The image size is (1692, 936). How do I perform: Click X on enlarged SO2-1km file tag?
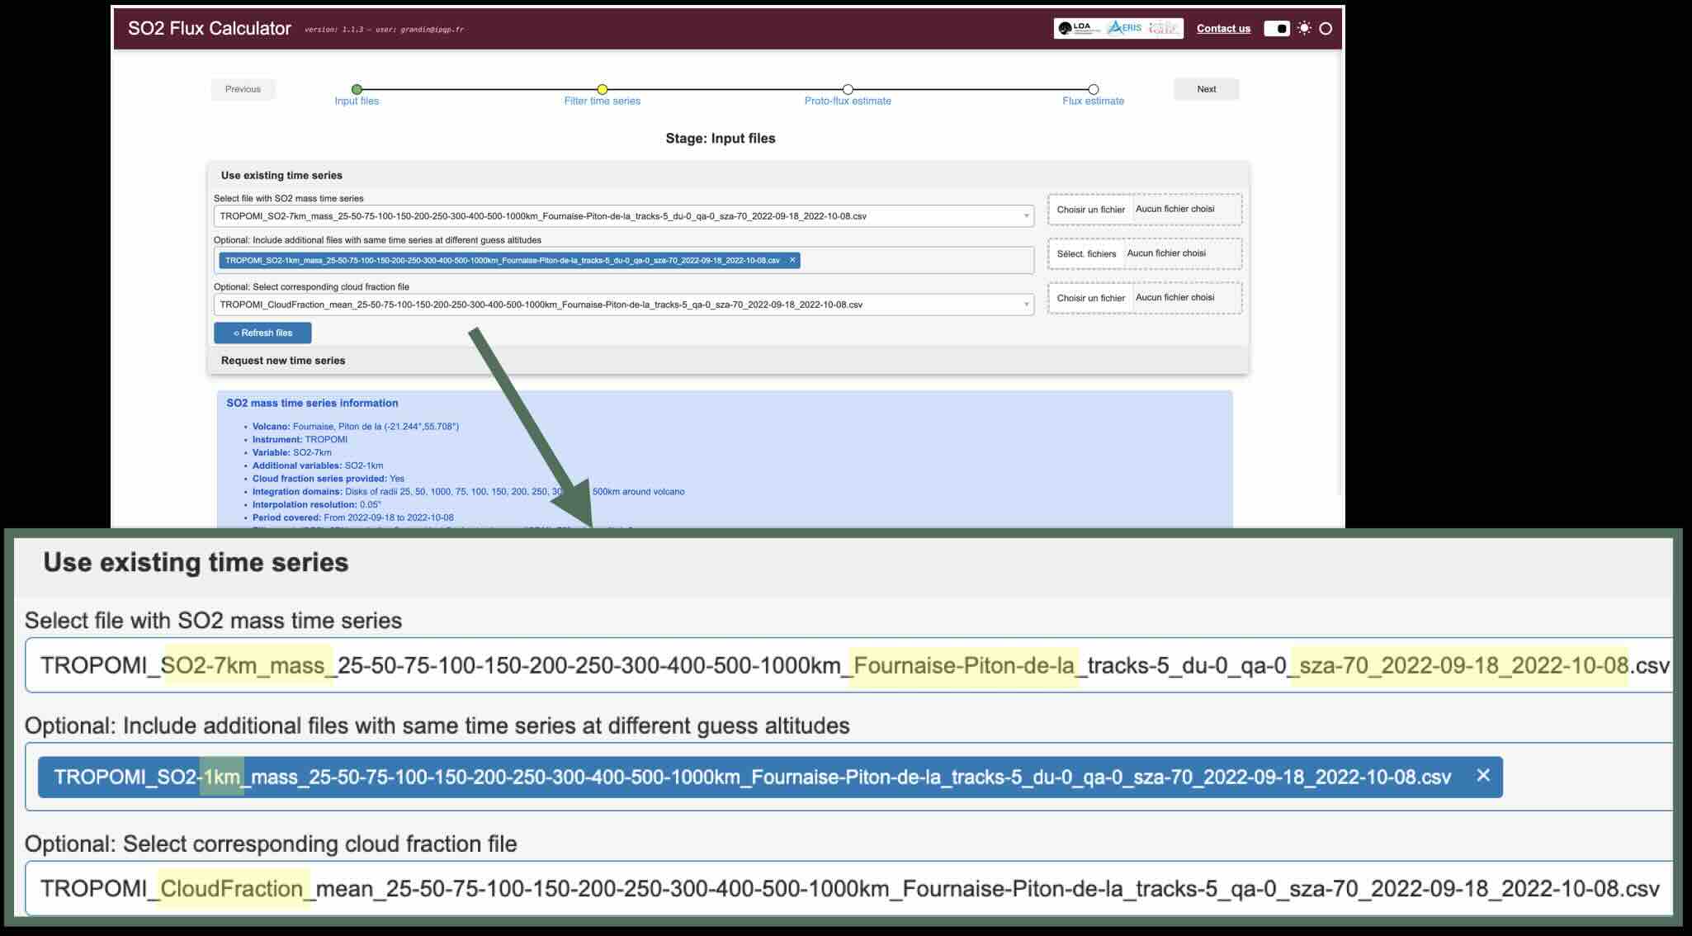click(1483, 776)
